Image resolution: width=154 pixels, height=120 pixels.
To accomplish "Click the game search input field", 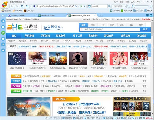I will click(x=110, y=29).
